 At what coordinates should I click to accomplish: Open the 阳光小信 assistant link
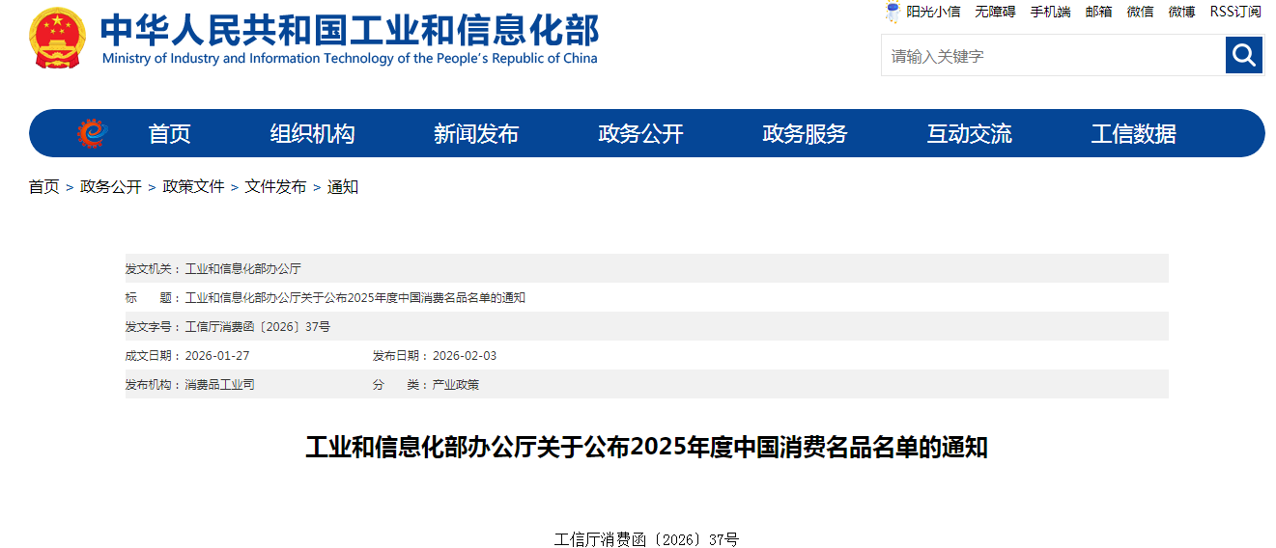(933, 12)
